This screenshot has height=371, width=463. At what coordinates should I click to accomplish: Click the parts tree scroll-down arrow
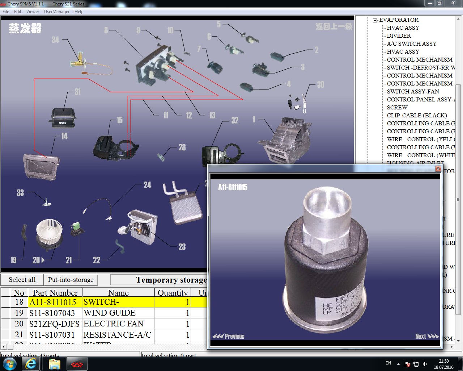(x=458, y=341)
